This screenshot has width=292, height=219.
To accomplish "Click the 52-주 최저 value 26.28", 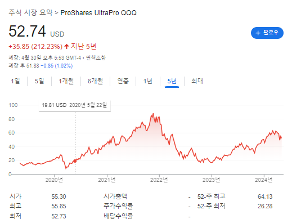I will click(x=265, y=206).
